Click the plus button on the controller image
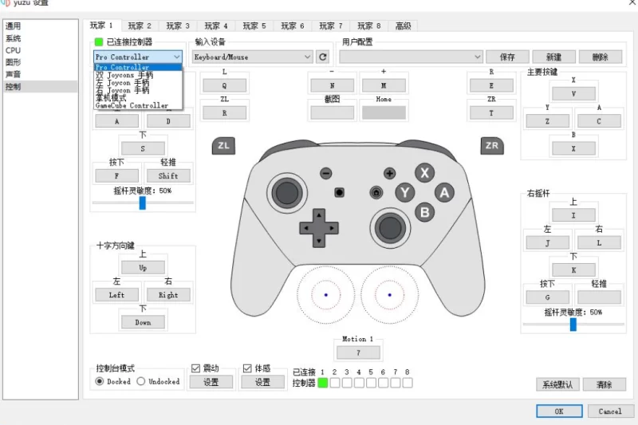 coord(389,173)
